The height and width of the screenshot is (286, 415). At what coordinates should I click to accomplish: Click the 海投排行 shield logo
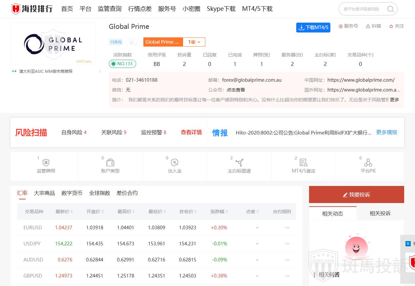[x=15, y=9]
